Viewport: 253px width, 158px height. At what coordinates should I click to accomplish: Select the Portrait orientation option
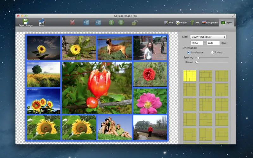click(x=212, y=52)
